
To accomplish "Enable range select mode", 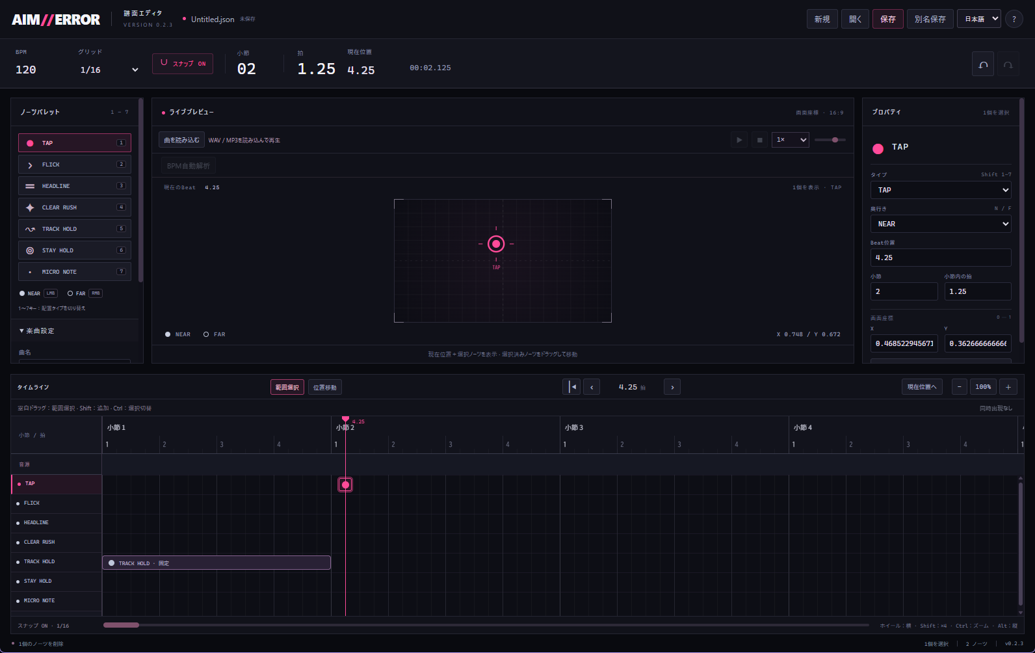I will pyautogui.click(x=287, y=387).
